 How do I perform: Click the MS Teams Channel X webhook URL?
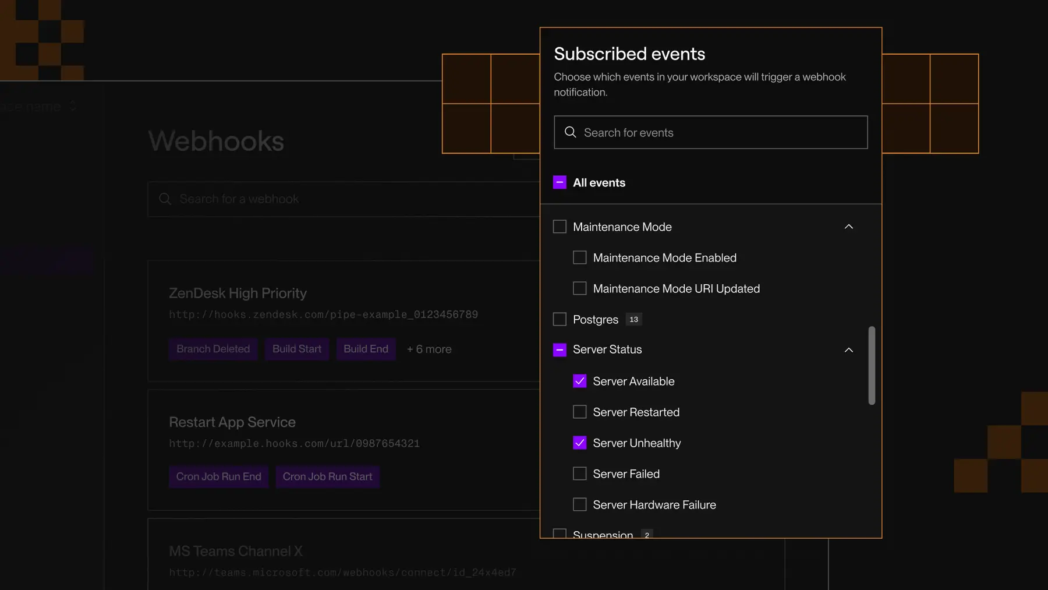tap(342, 572)
